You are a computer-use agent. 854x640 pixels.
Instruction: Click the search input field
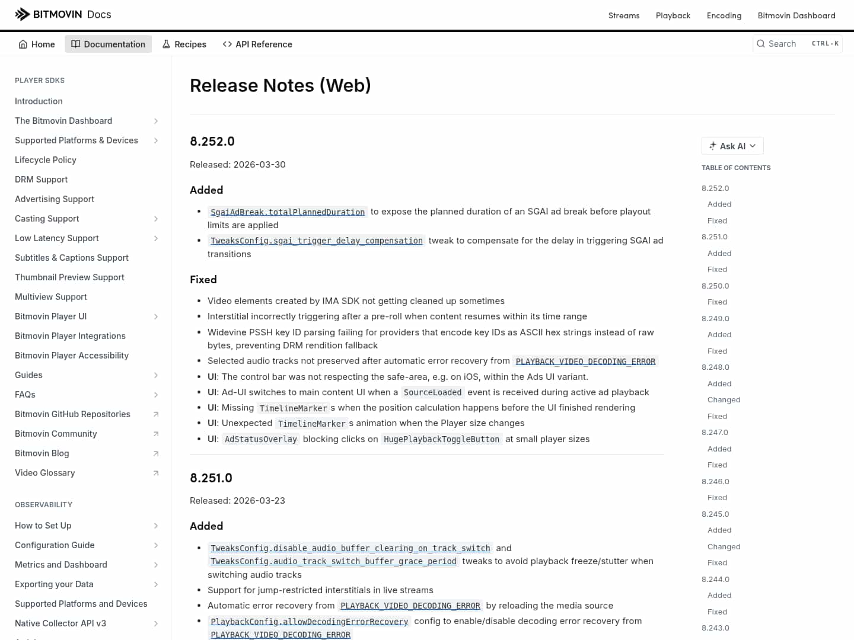pyautogui.click(x=789, y=44)
